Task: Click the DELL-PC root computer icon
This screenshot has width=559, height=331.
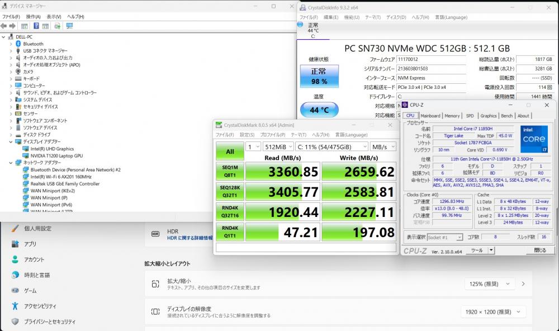Action: tap(11, 37)
